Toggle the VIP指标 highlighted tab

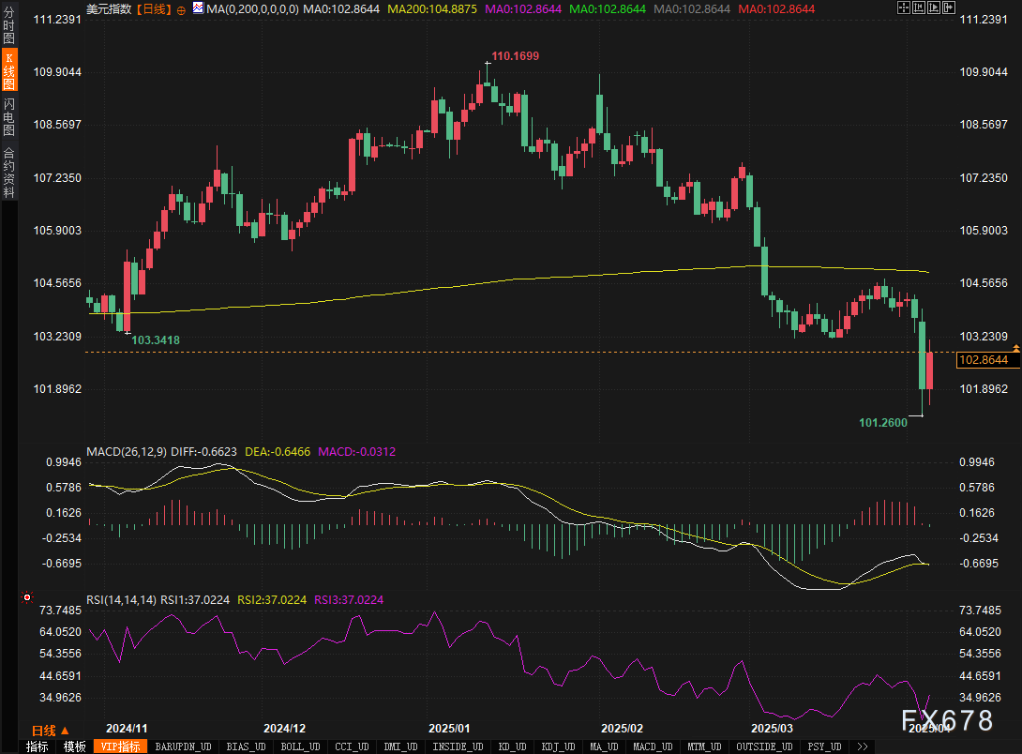pyautogui.click(x=121, y=746)
